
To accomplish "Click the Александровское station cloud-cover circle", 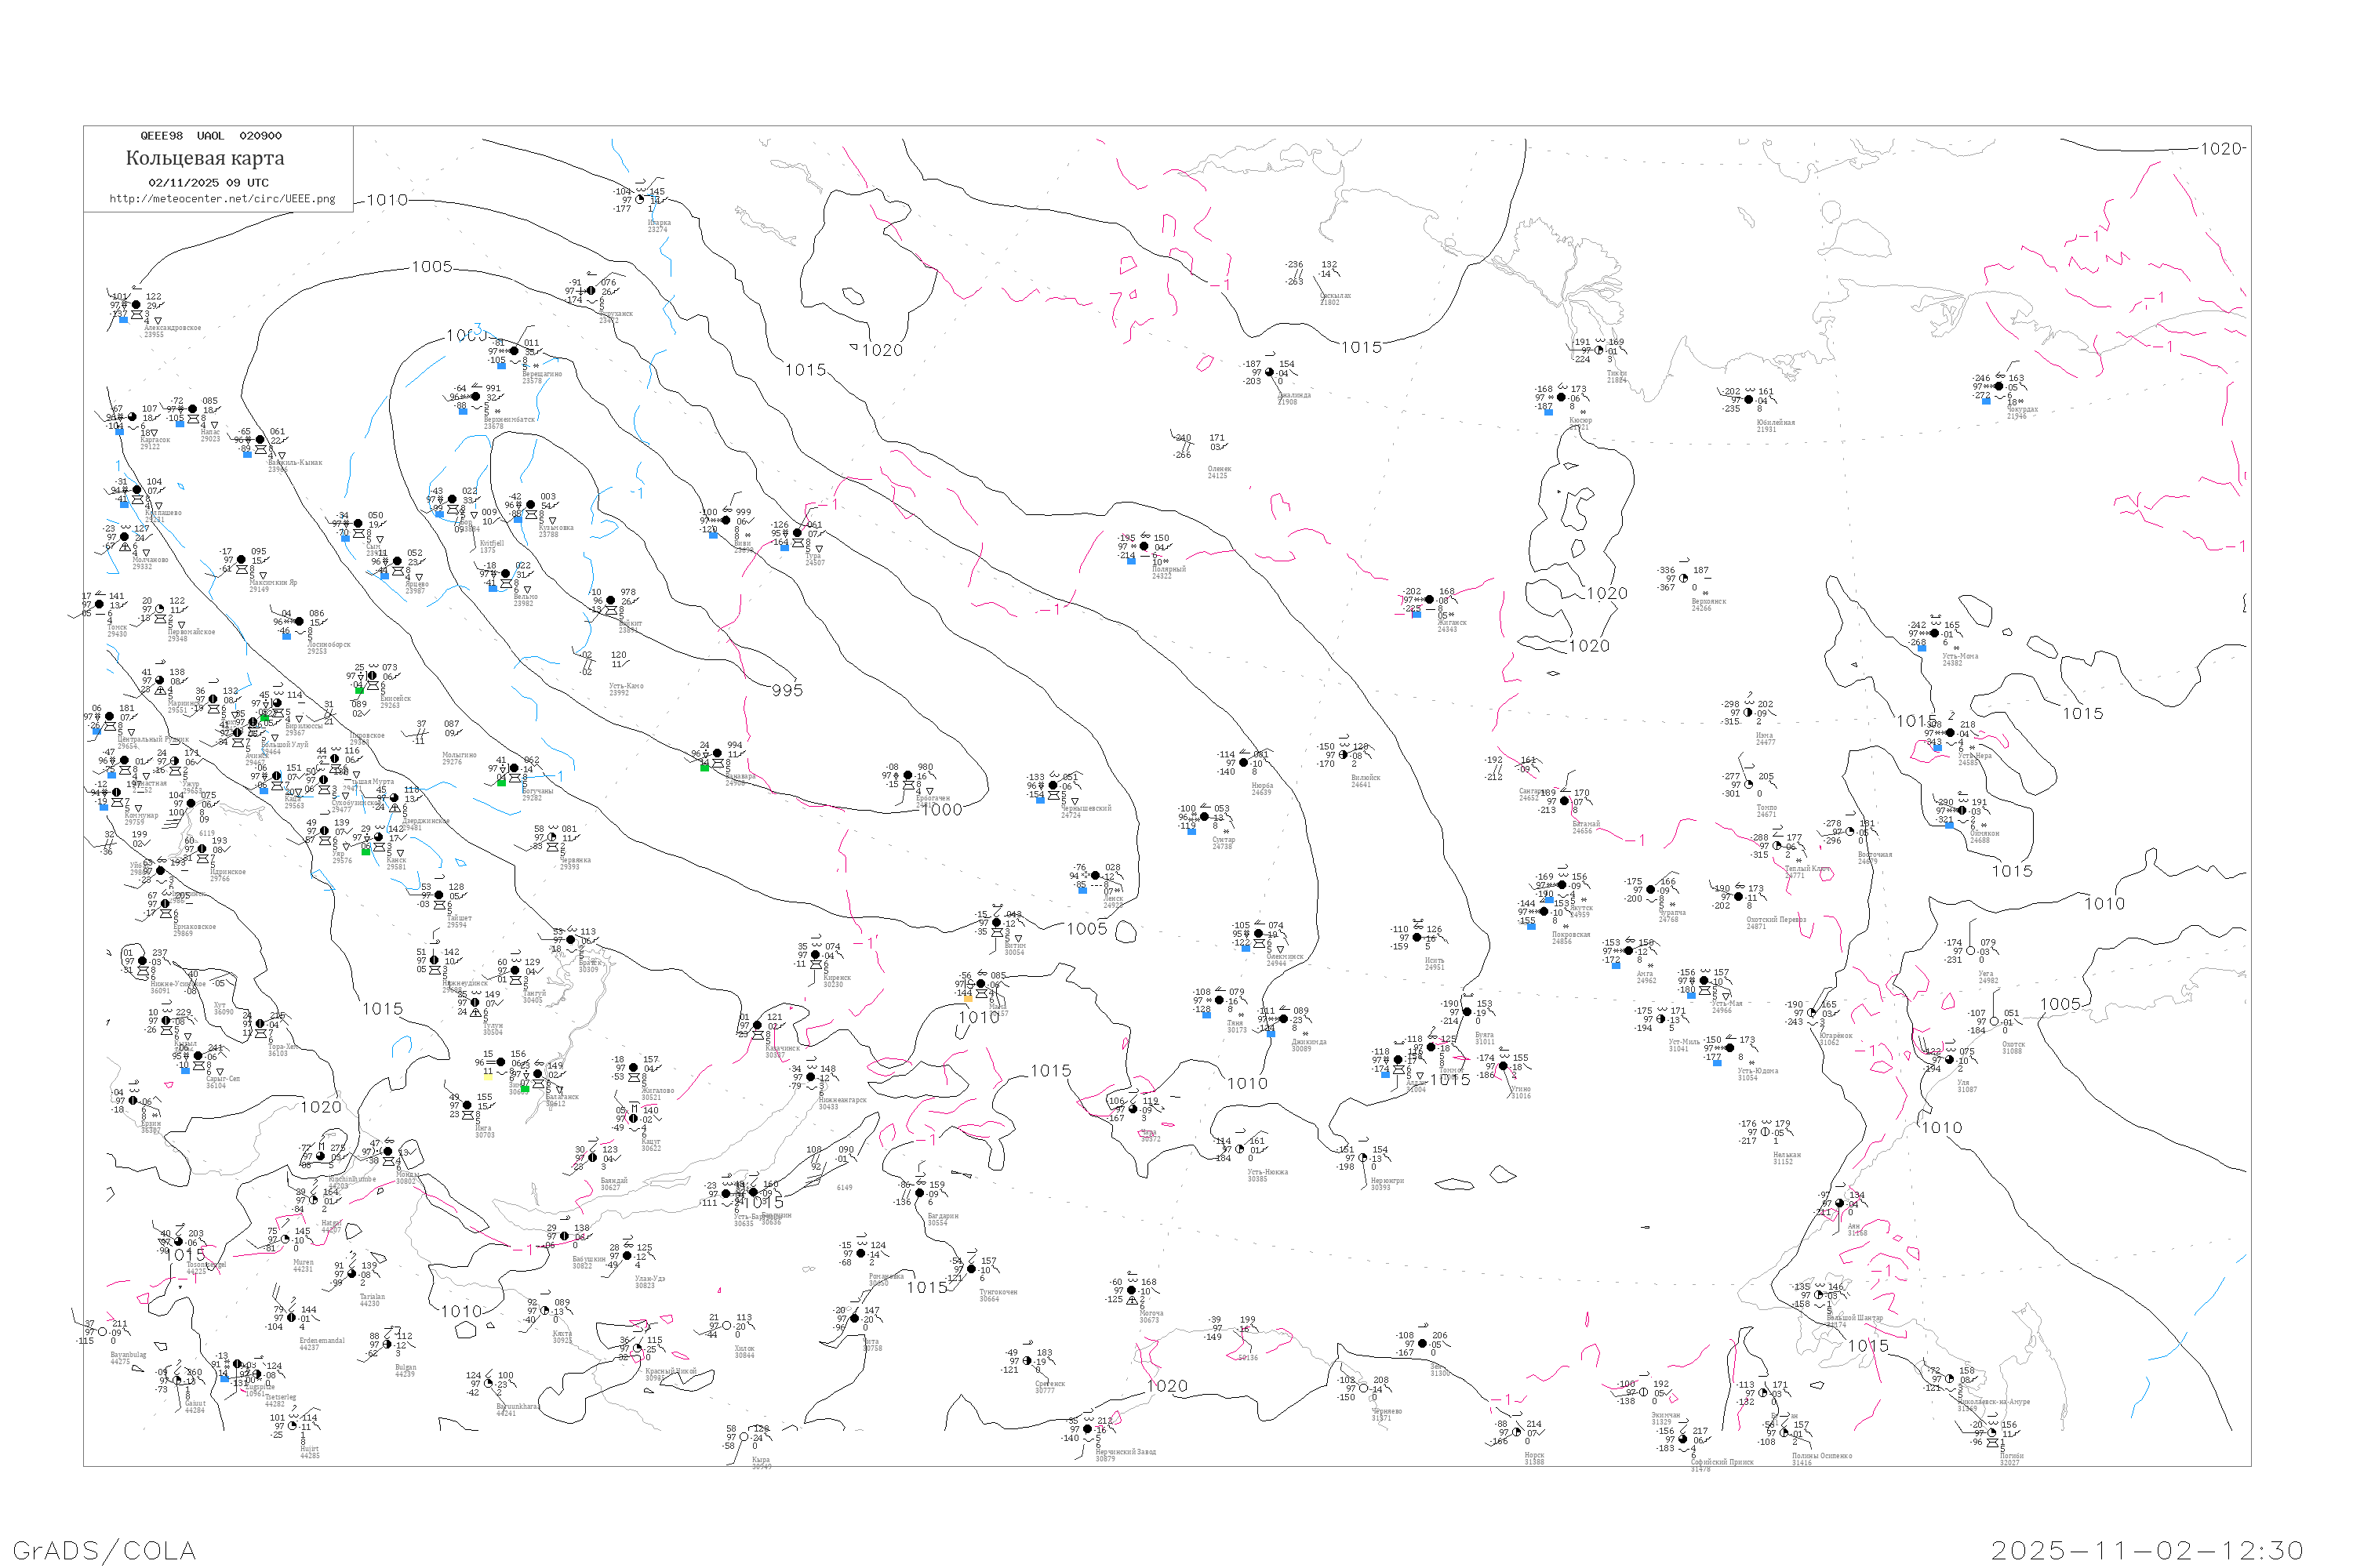I will pyautogui.click(x=136, y=305).
